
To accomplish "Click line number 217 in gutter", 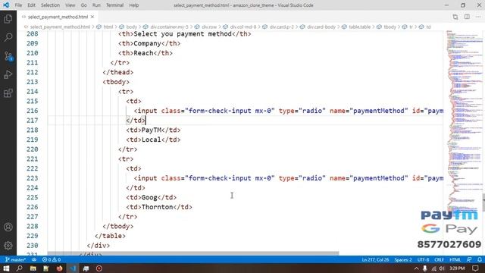I will pyautogui.click(x=32, y=121).
